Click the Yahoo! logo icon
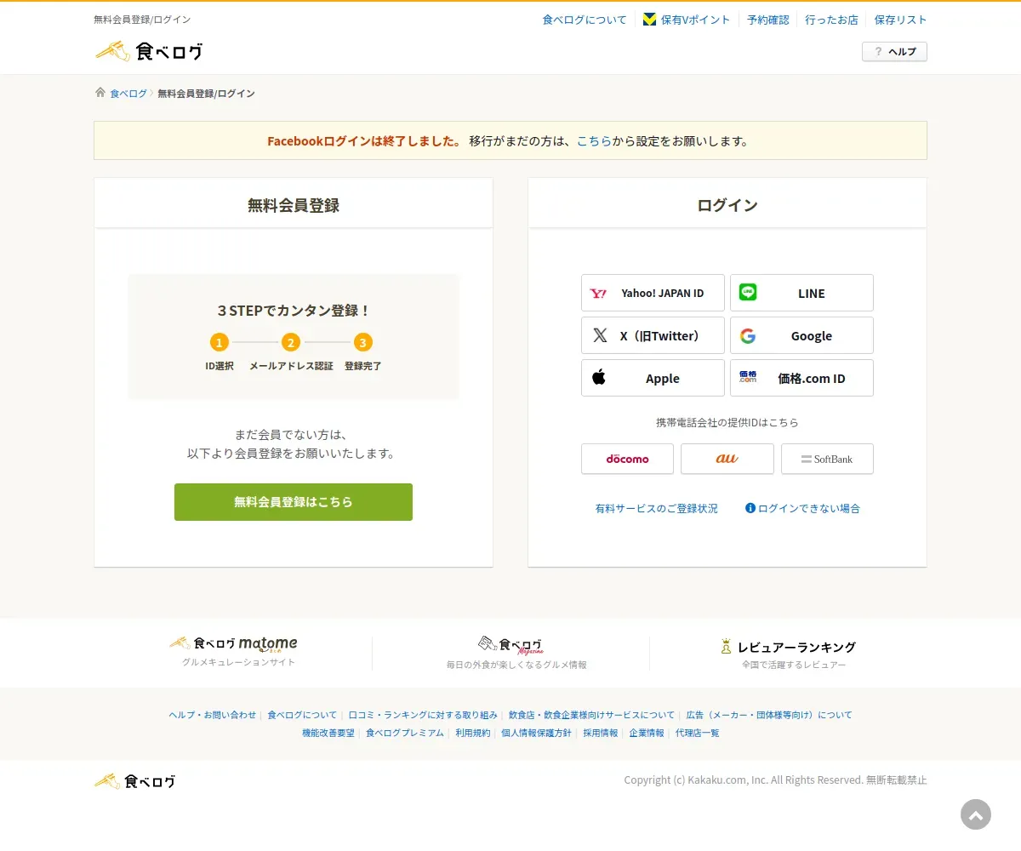 [x=599, y=293]
